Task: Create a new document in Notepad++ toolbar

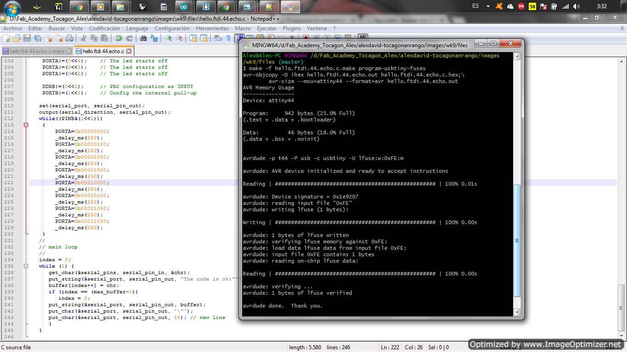Action: pos(6,38)
